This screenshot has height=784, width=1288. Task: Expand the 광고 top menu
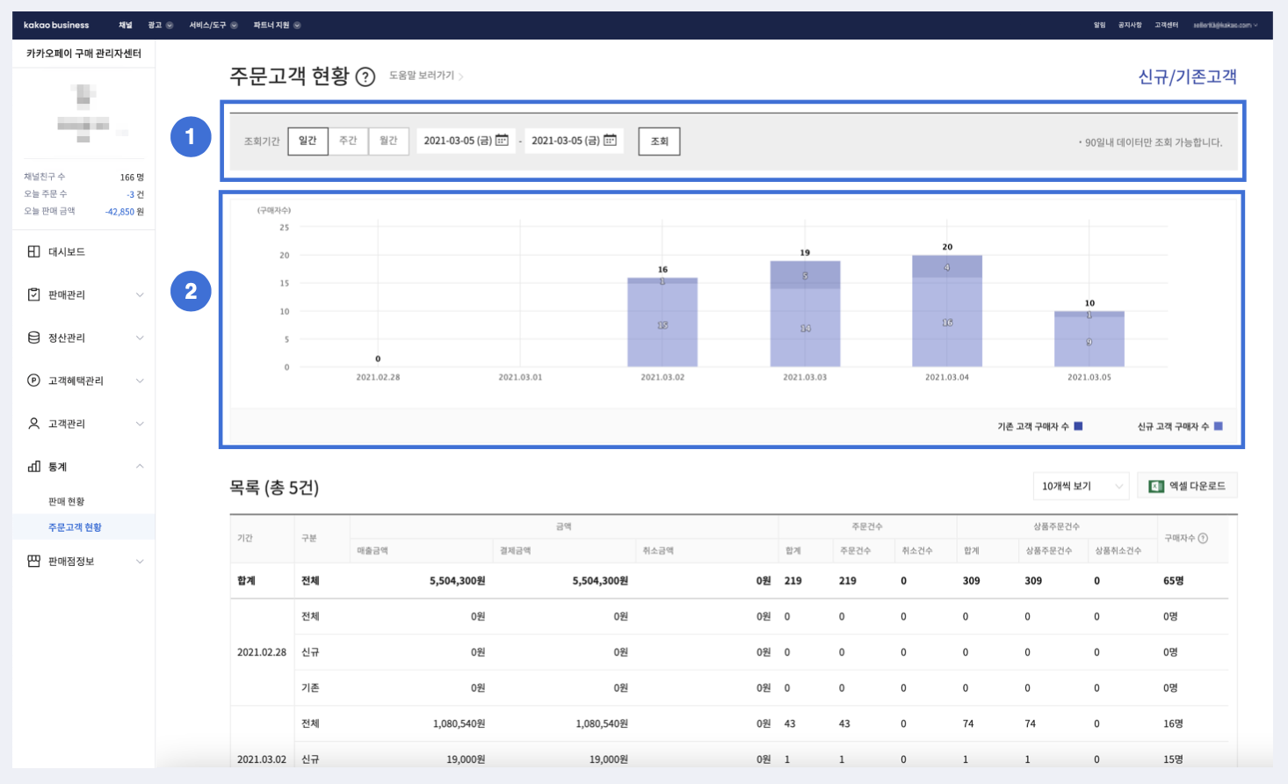coord(160,25)
